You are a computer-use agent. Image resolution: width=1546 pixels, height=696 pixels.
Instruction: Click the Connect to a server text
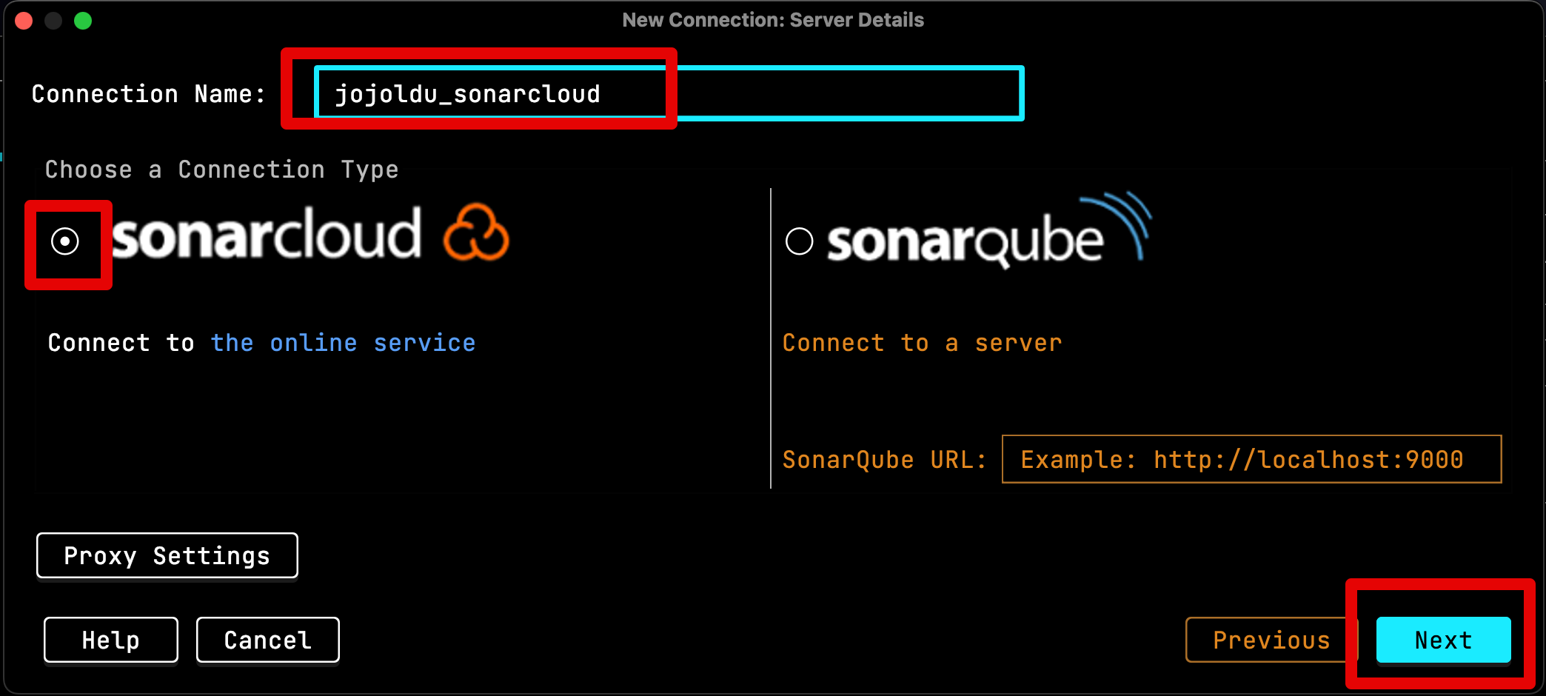click(x=922, y=342)
